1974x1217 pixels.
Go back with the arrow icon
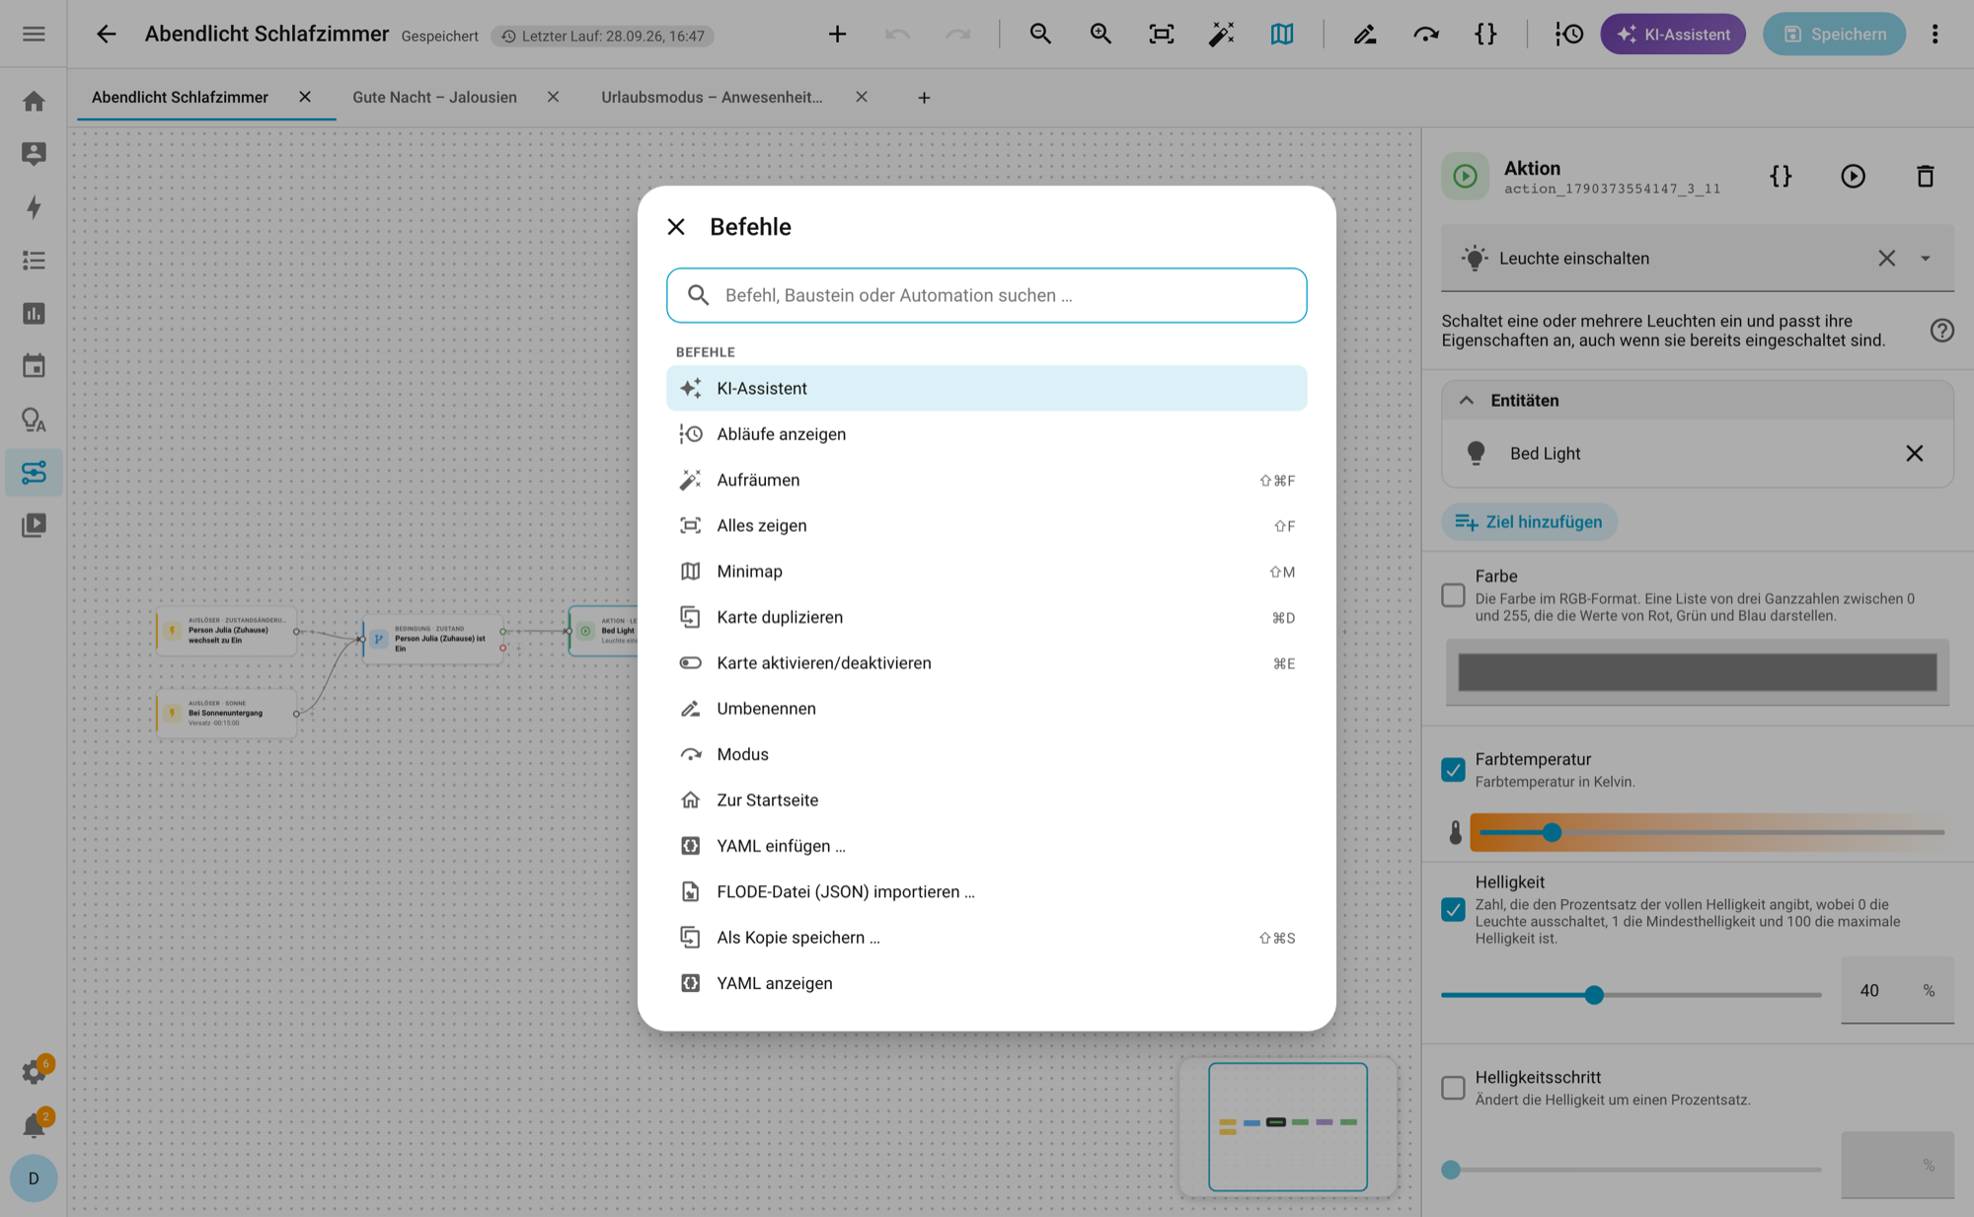[x=106, y=35]
